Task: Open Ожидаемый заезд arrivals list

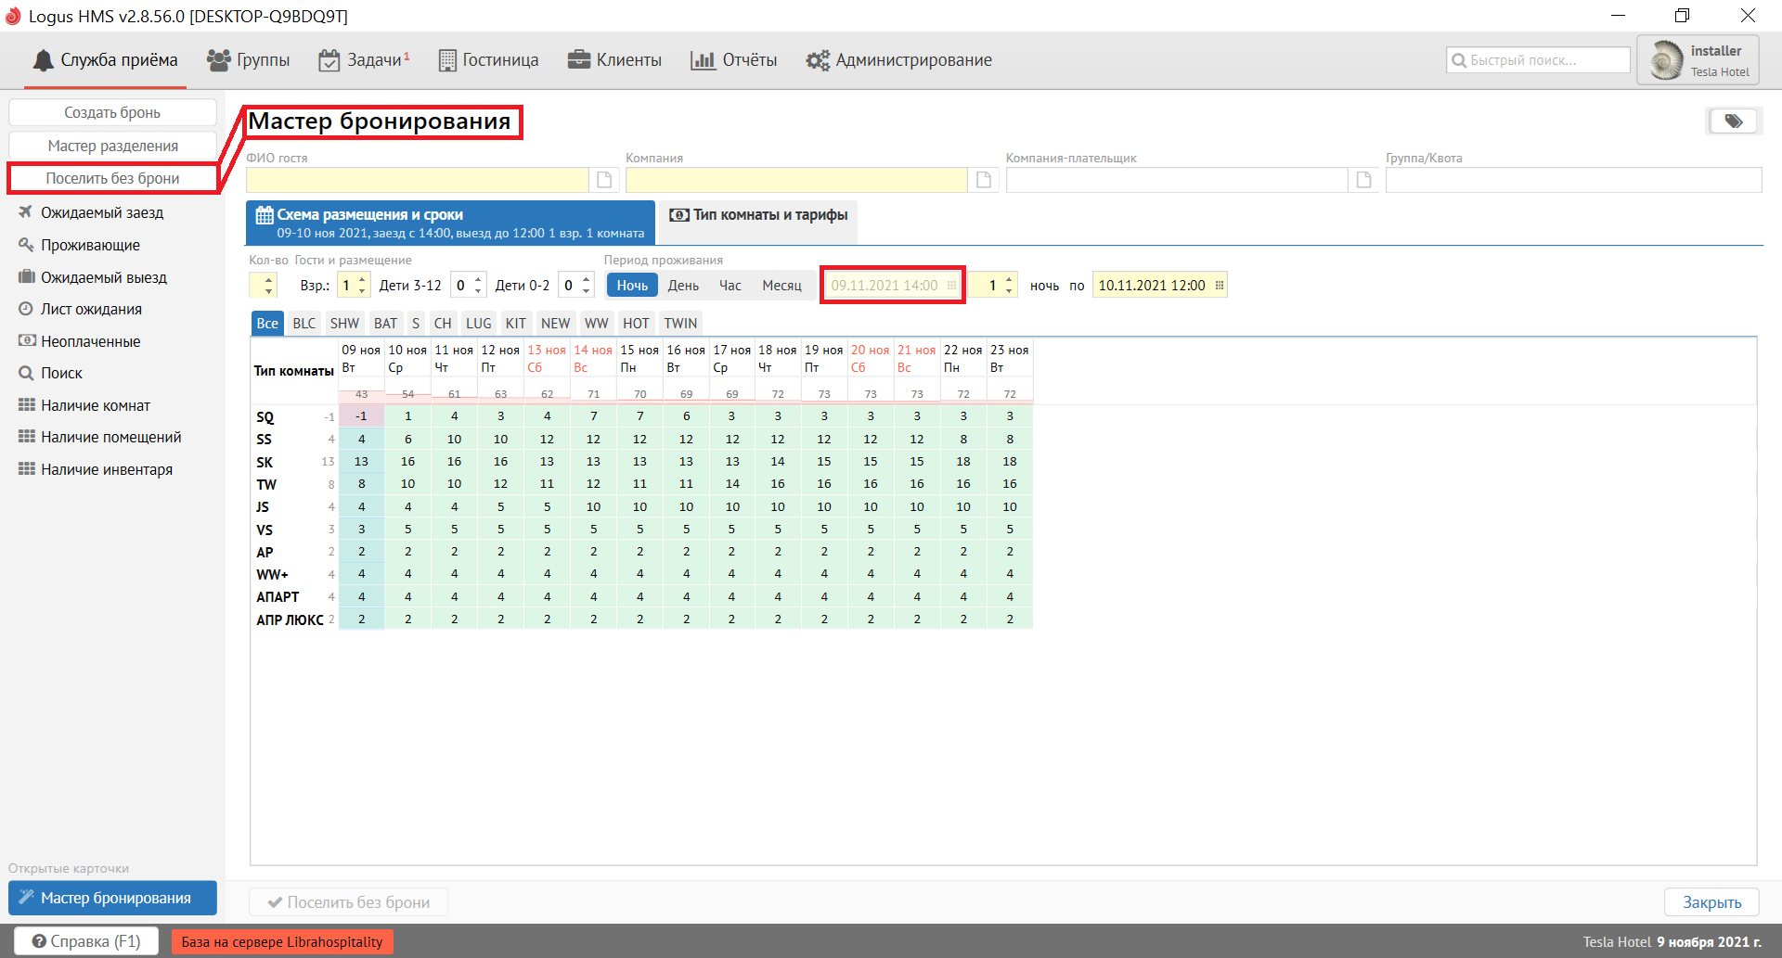Action: 101,212
